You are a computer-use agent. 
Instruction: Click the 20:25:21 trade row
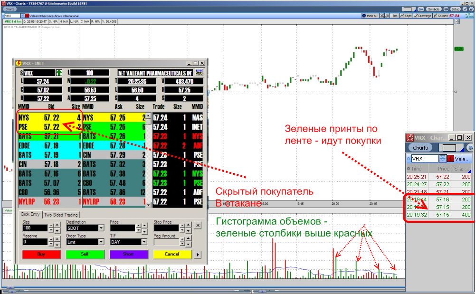click(438, 177)
